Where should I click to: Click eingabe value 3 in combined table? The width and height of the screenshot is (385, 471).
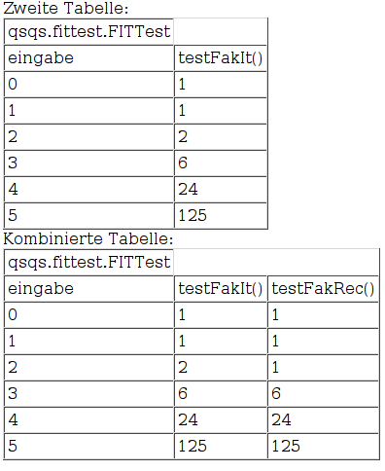click(x=88, y=394)
